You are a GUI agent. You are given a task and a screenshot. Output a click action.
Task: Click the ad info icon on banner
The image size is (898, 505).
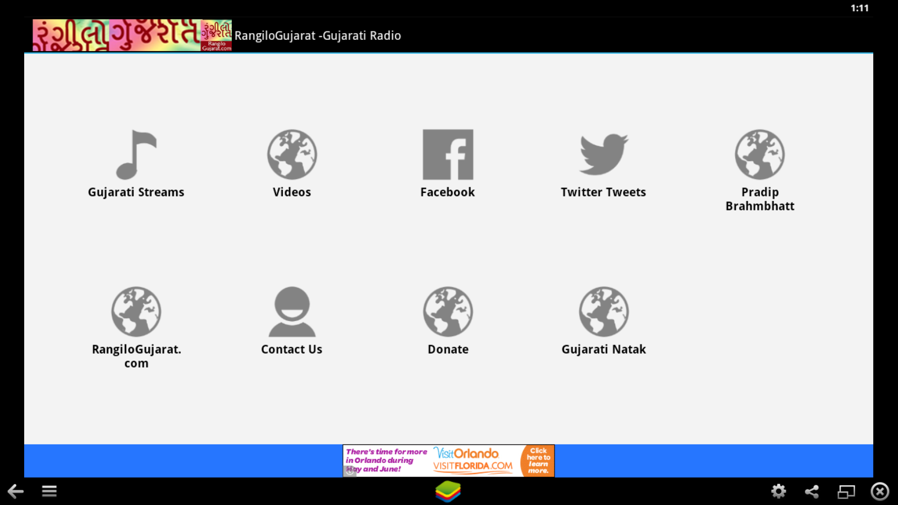[x=350, y=471]
